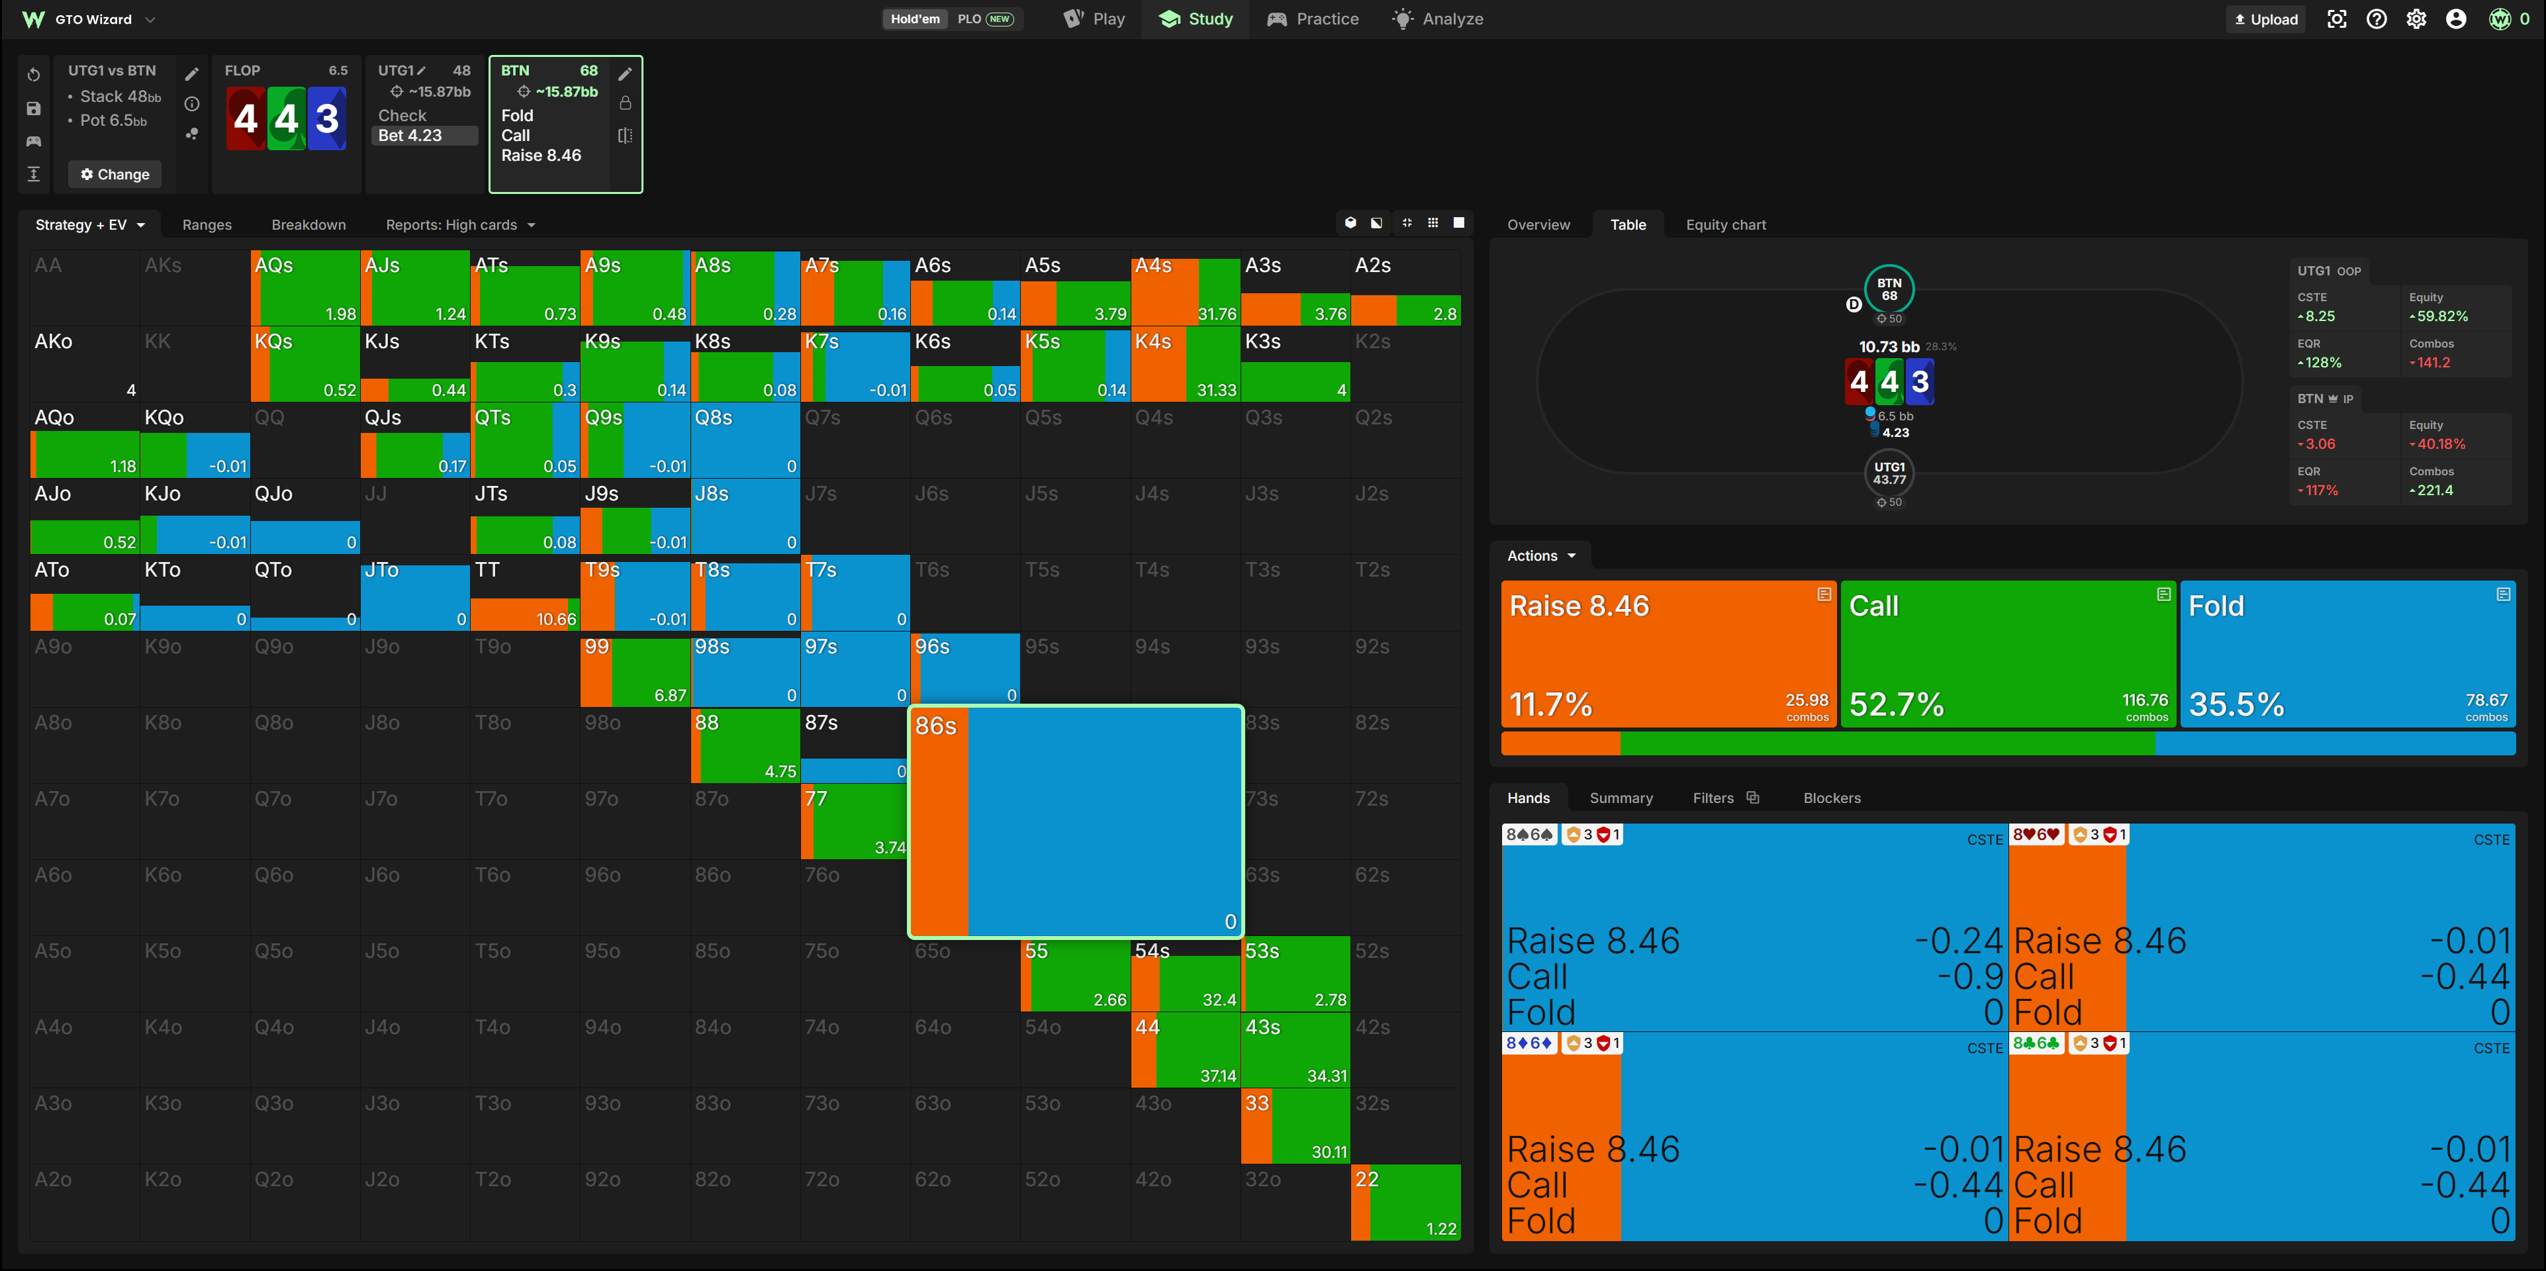Open the Actions dropdown
Image resolution: width=2546 pixels, height=1271 pixels.
tap(1541, 555)
